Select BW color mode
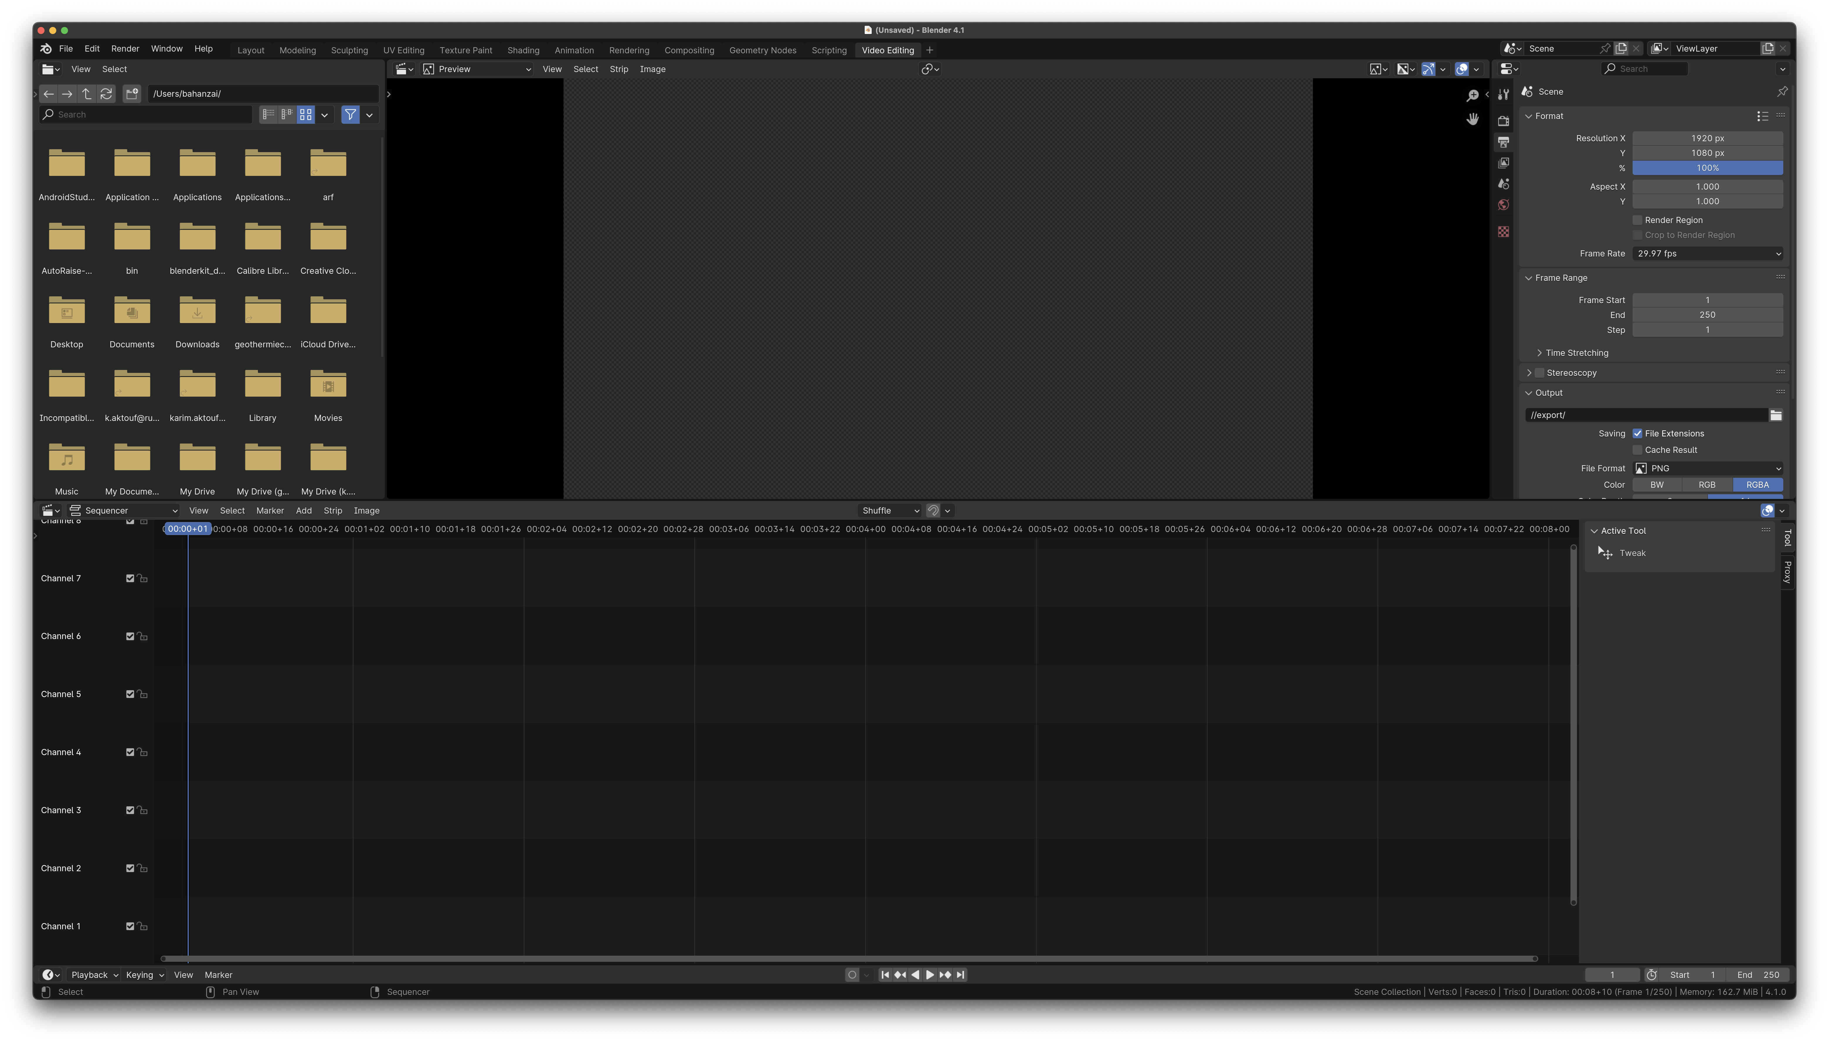 point(1657,485)
